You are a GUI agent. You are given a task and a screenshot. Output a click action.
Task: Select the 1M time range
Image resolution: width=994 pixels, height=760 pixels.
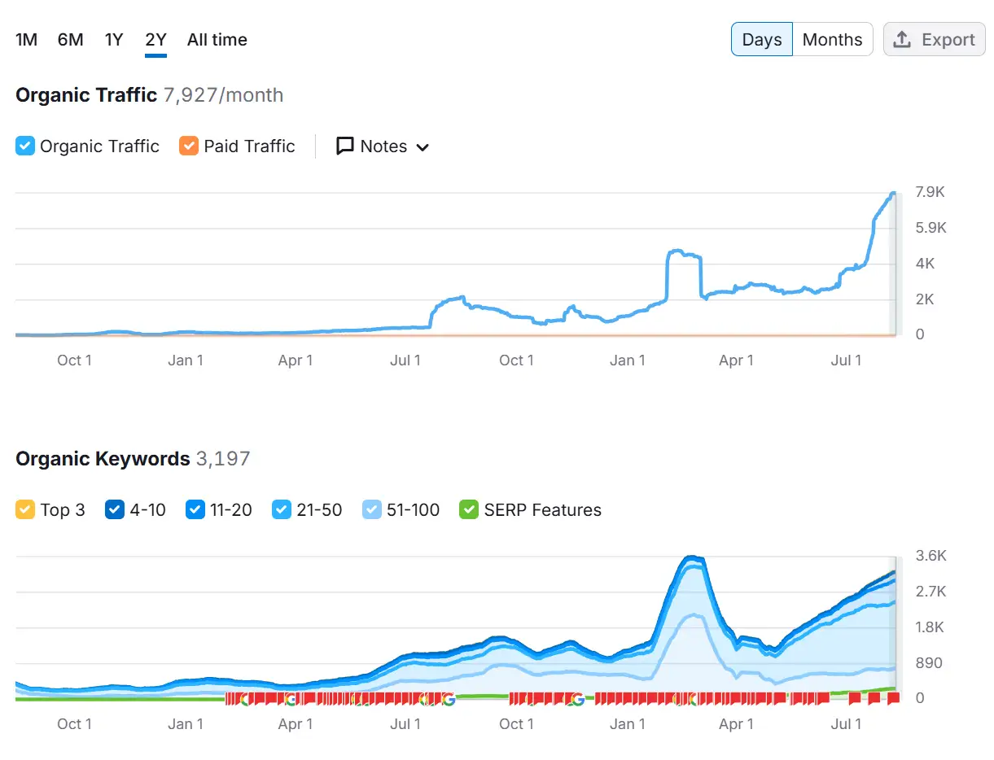pyautogui.click(x=26, y=39)
